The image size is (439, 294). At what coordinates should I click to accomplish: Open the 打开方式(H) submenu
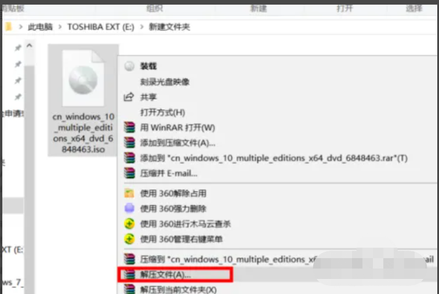coord(162,112)
